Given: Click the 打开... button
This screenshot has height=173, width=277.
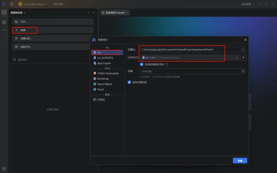Looking at the screenshot, I should [x=53, y=22].
